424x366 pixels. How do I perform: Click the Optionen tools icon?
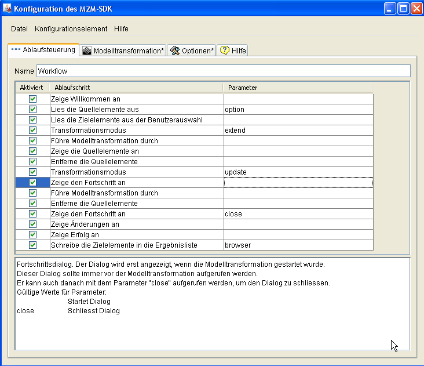pos(175,50)
